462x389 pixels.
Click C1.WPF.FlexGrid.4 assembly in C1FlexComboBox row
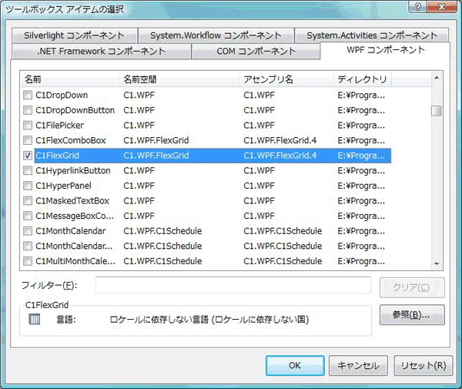280,140
